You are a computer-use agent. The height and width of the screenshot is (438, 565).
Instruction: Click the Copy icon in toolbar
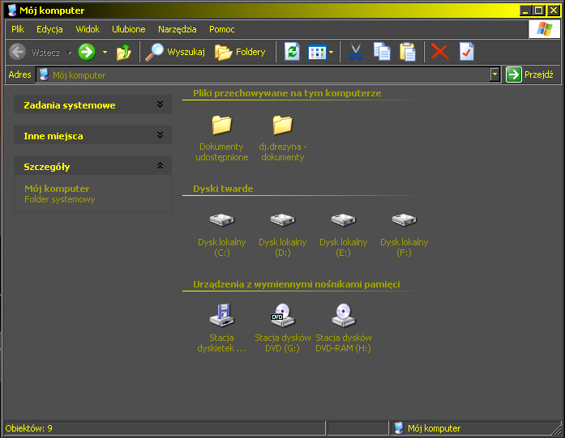click(x=382, y=52)
